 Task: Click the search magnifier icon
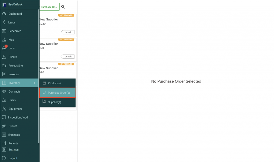click(63, 7)
